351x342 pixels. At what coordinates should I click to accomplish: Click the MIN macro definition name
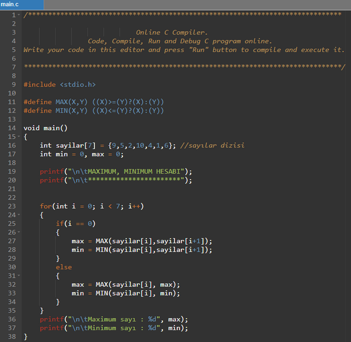[61, 110]
